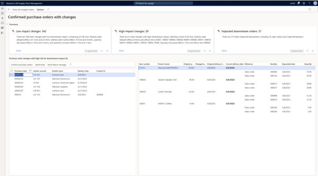Click Confirm purchase orders button

[22, 65]
